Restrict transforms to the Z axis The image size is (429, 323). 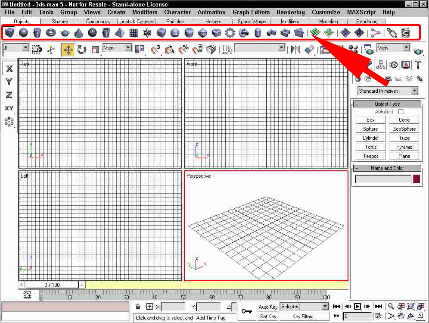(9, 95)
